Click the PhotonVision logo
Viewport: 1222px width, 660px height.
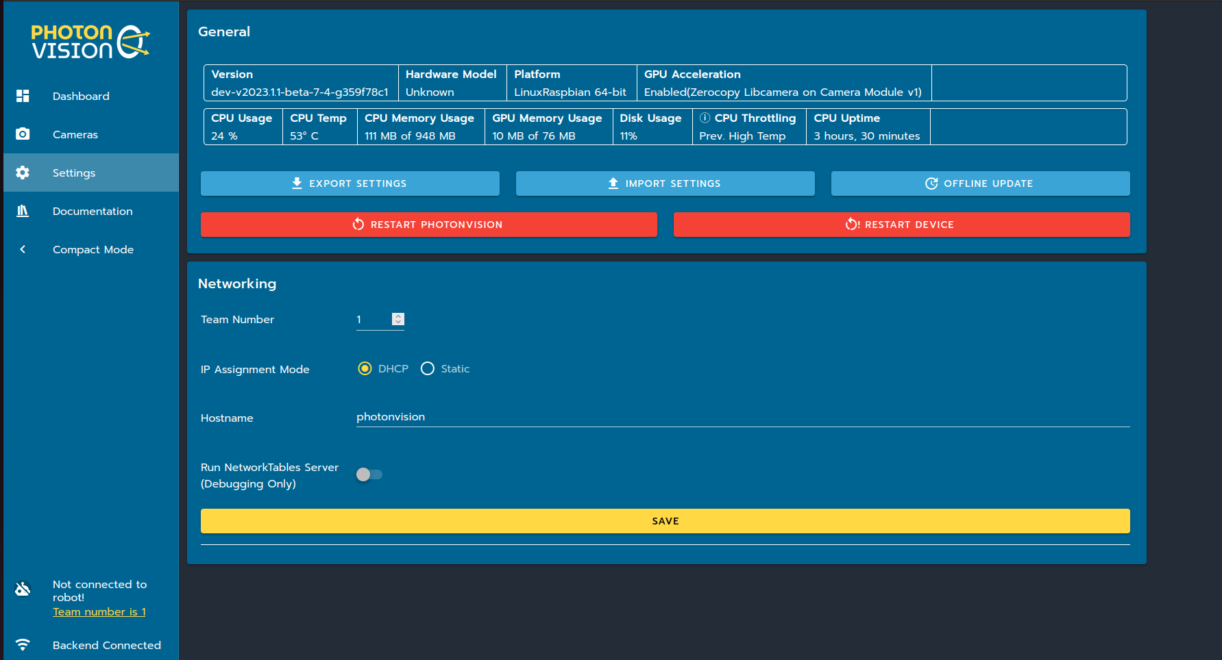[x=90, y=42]
